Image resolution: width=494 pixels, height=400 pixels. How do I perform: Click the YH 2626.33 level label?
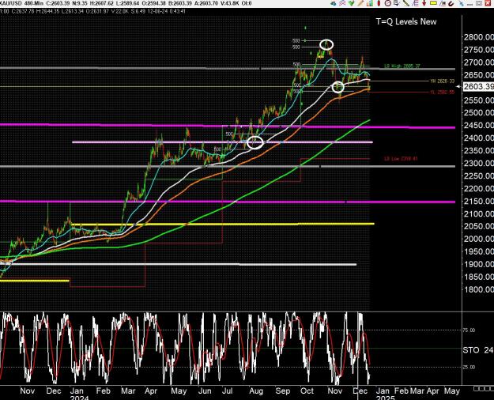pos(443,81)
